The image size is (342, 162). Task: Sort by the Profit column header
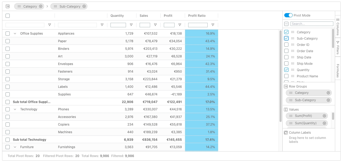[168, 16]
